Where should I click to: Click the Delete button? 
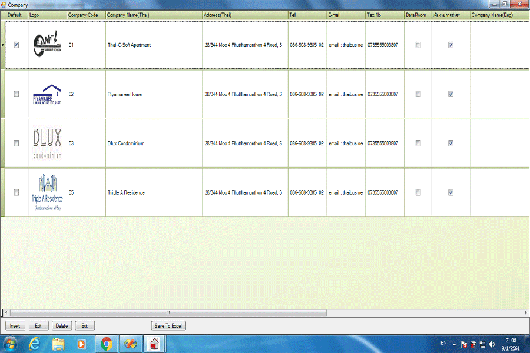tap(62, 325)
